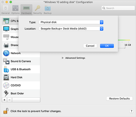Open the Location dropdown for Seagate disk
Viewport: 136px width, 117px height.
tap(71, 29)
